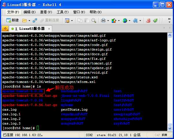
Task: Show more toolbar items with chevron
Action: point(169,20)
